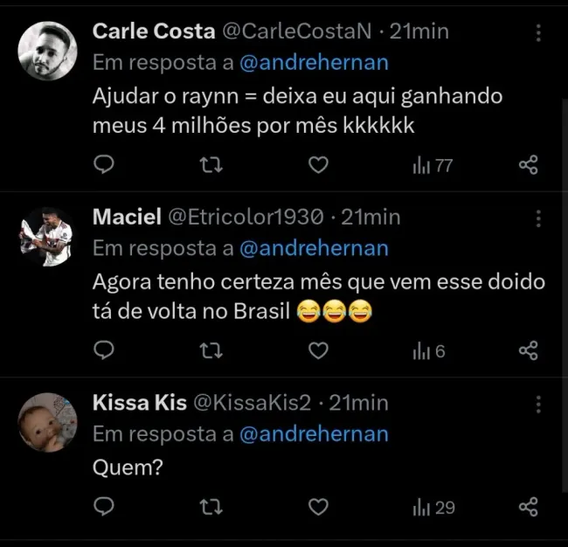
Task: Retweet Maciel's tweet
Action: tap(212, 351)
